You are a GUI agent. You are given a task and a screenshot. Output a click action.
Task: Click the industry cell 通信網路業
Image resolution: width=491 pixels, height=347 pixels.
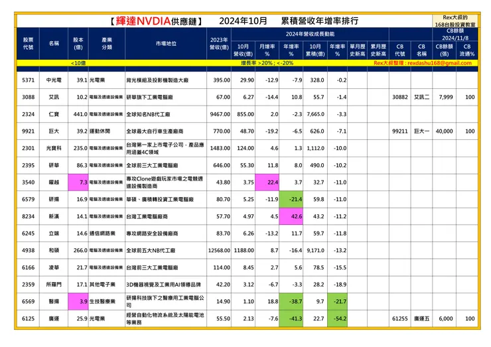pyautogui.click(x=102, y=234)
